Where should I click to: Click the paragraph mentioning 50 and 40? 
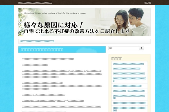point(53,101)
